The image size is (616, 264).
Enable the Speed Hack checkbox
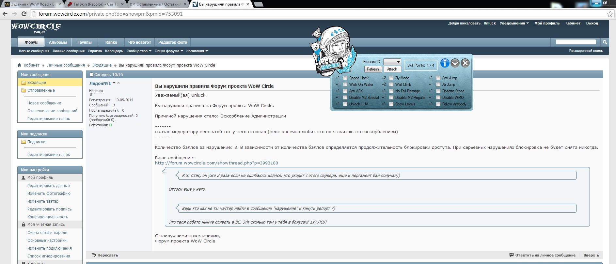345,78
